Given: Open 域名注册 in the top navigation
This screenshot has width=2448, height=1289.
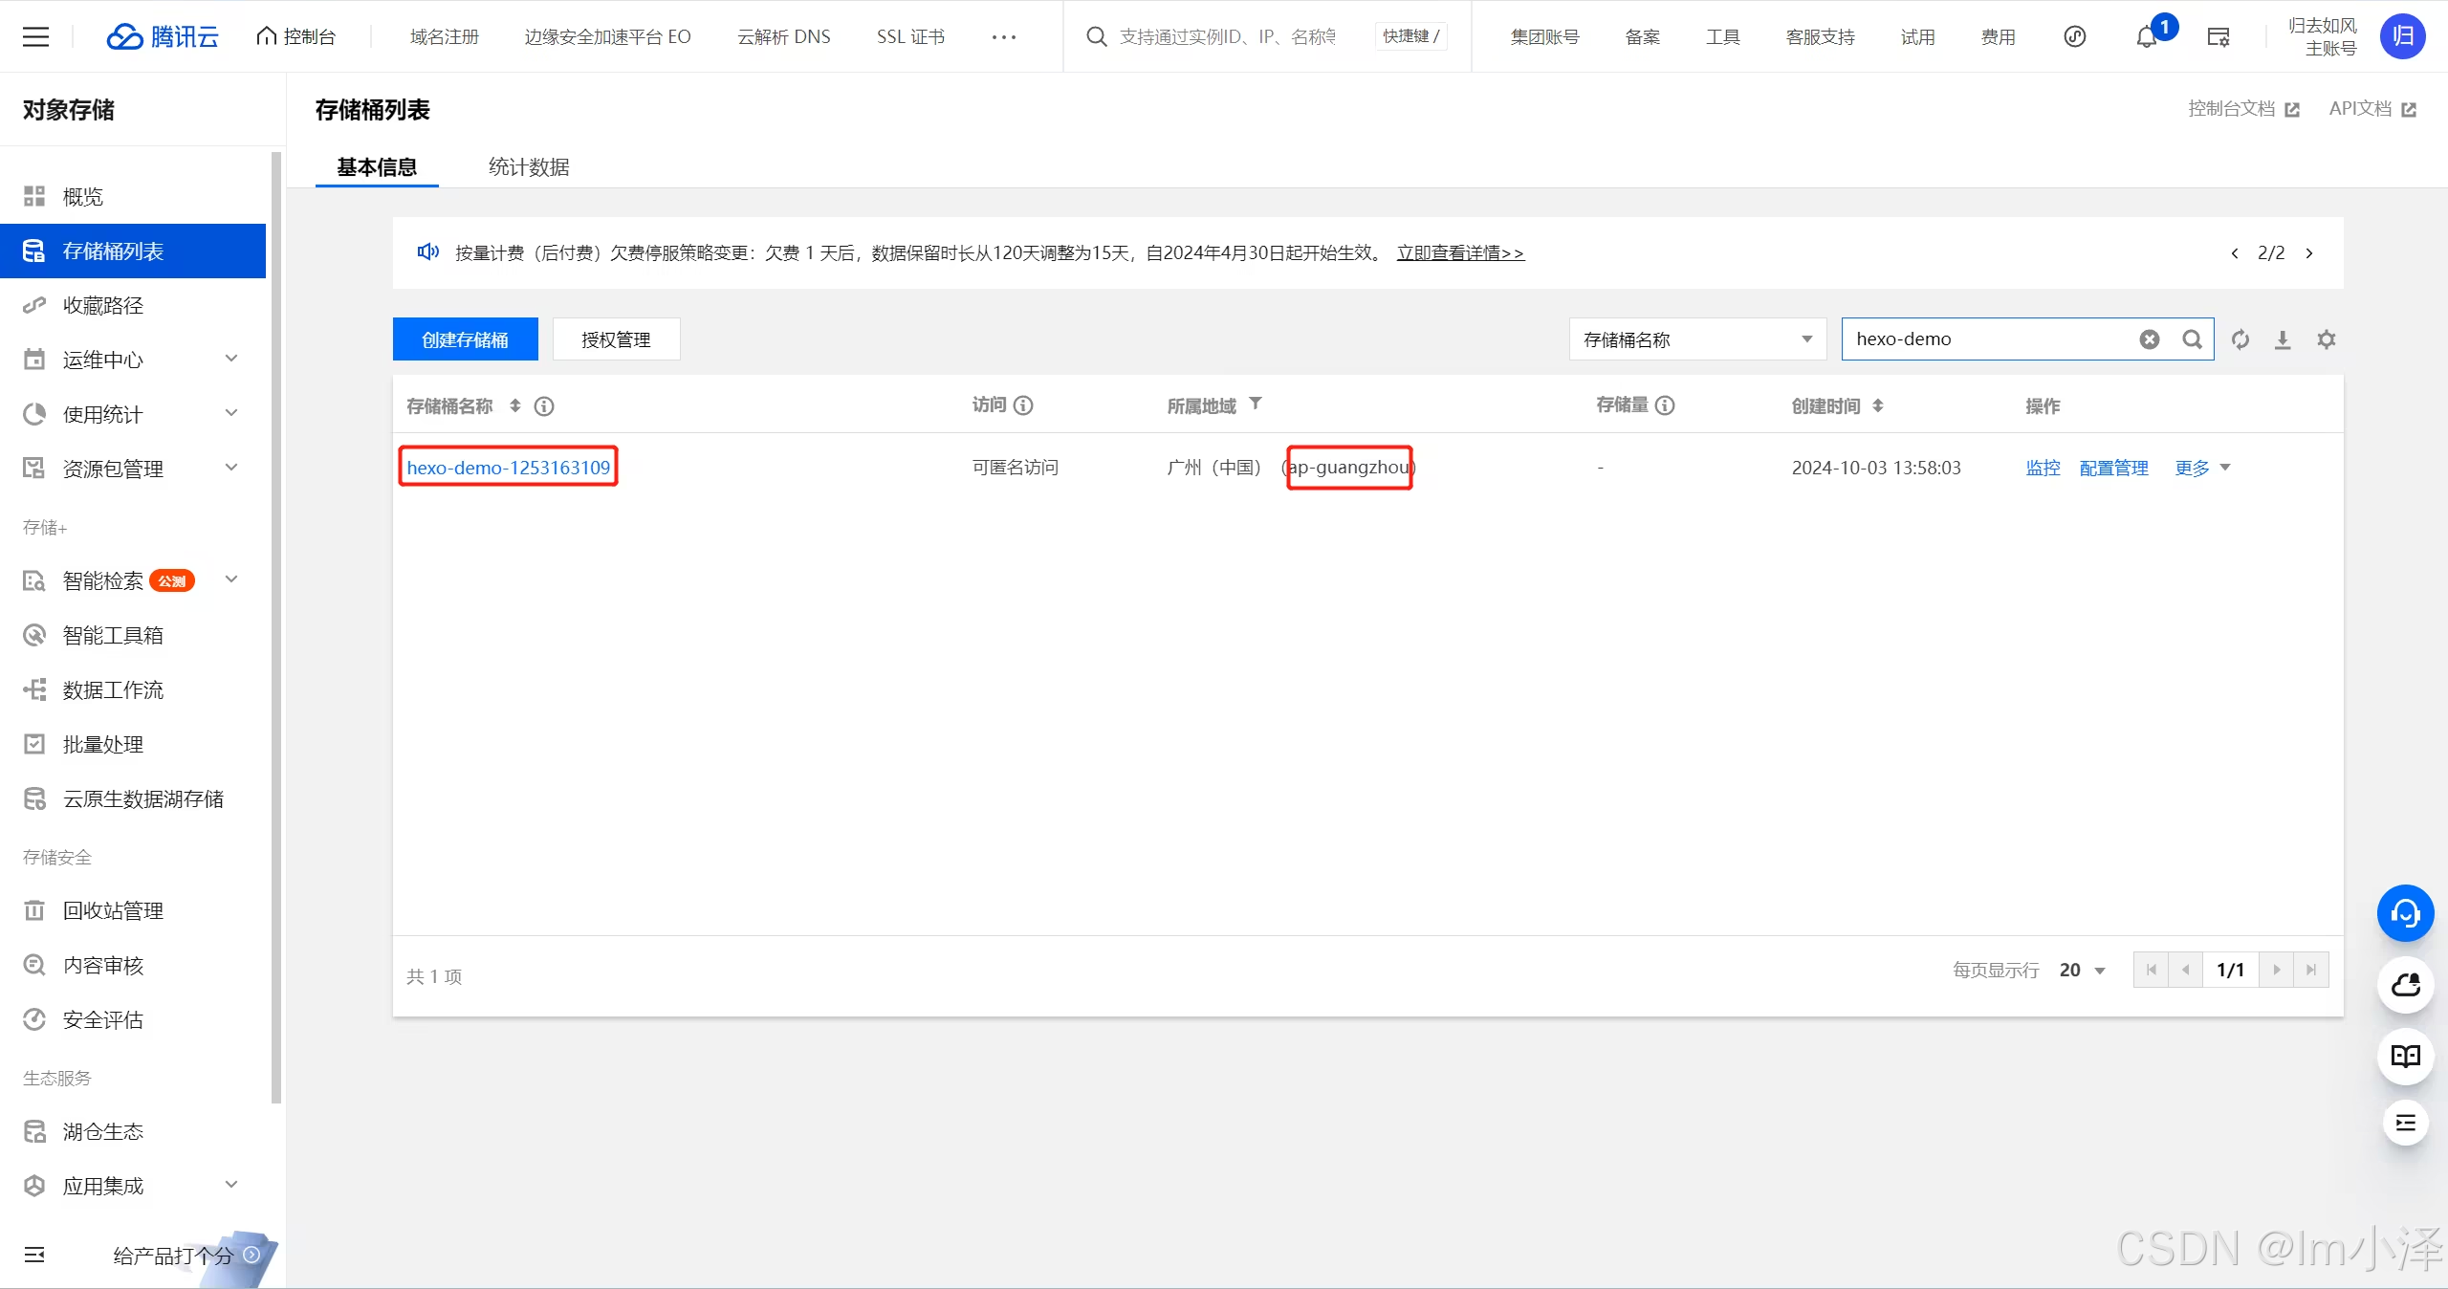Looking at the screenshot, I should pyautogui.click(x=444, y=36).
